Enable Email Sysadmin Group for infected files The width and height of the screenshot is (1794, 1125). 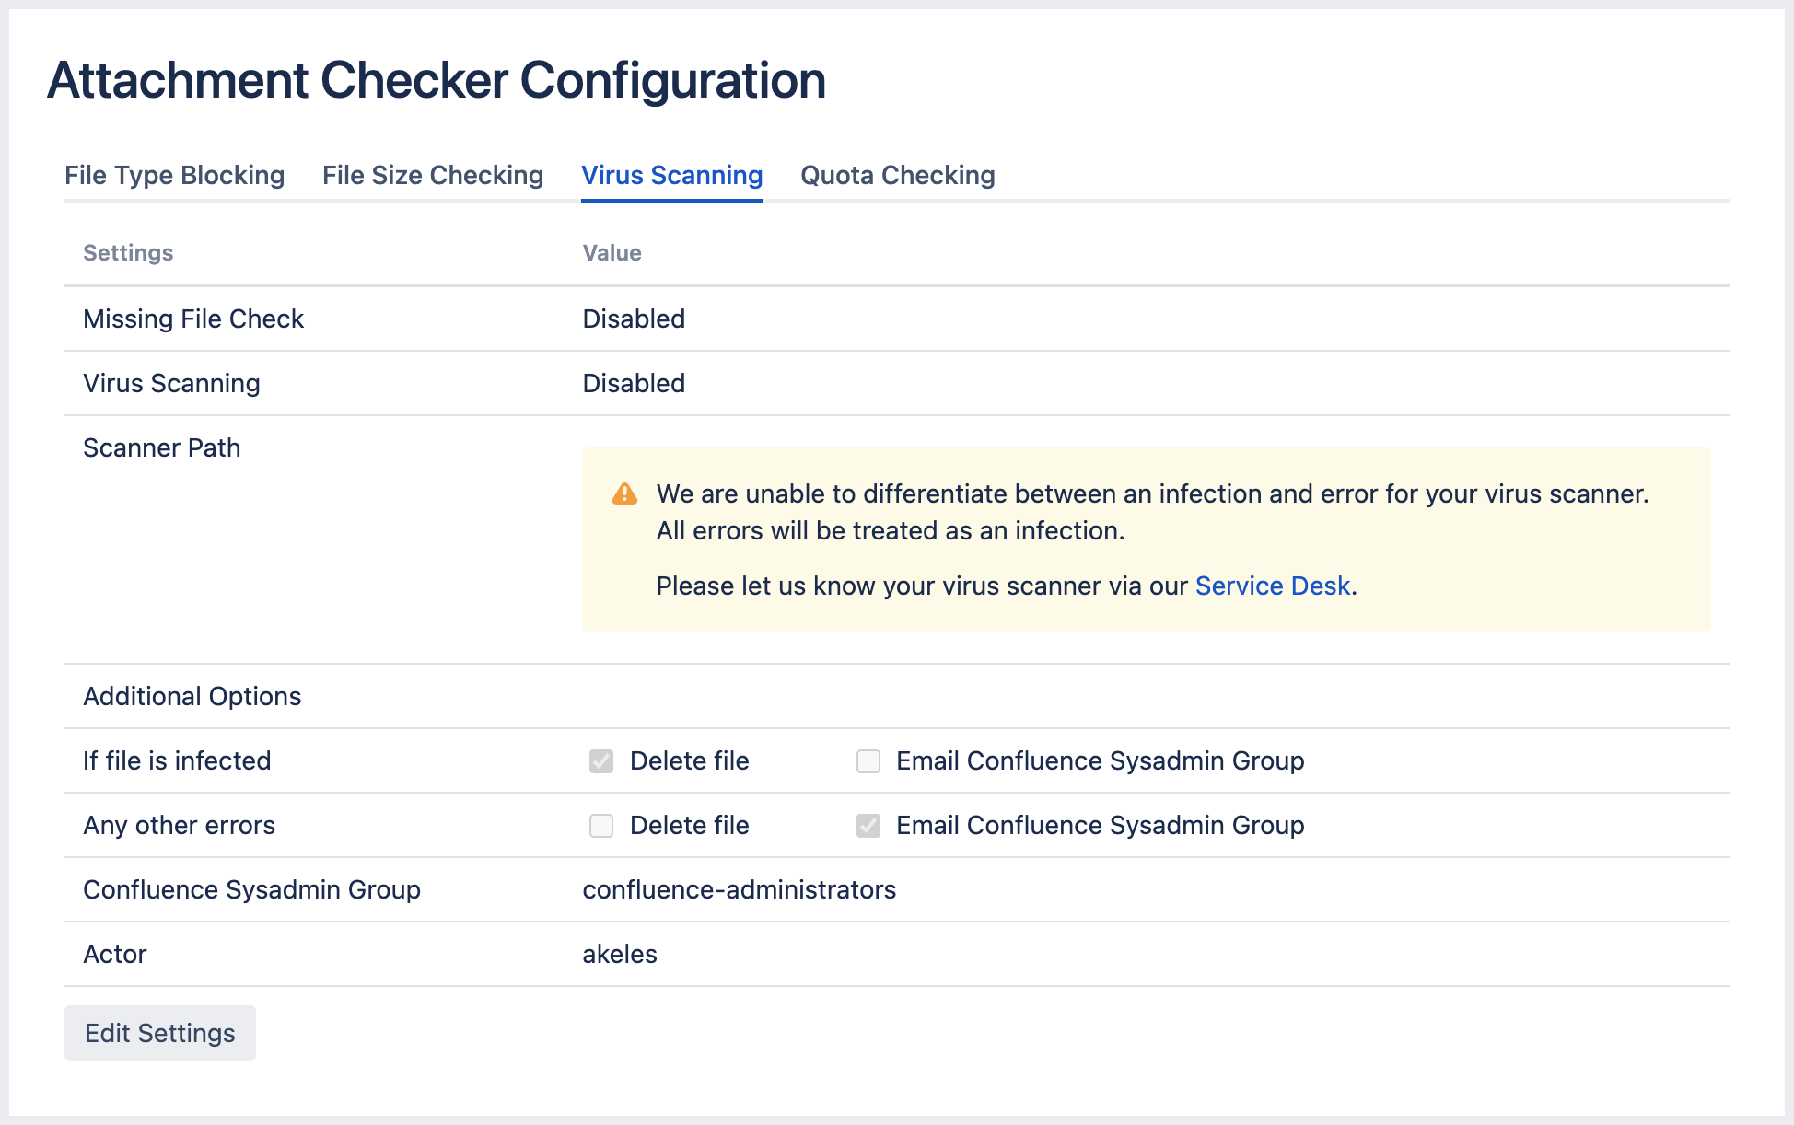(x=868, y=761)
